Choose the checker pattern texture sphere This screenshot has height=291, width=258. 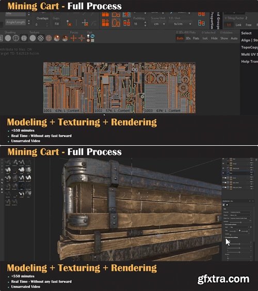tap(41, 38)
